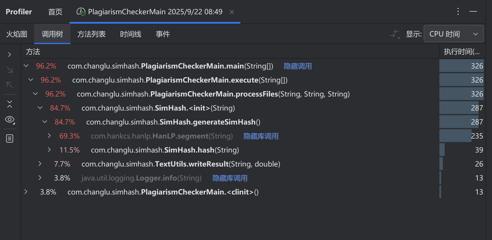Click the 326 time bar for processFiles
Image resolution: width=492 pixels, height=240 pixels.
pyautogui.click(x=461, y=94)
